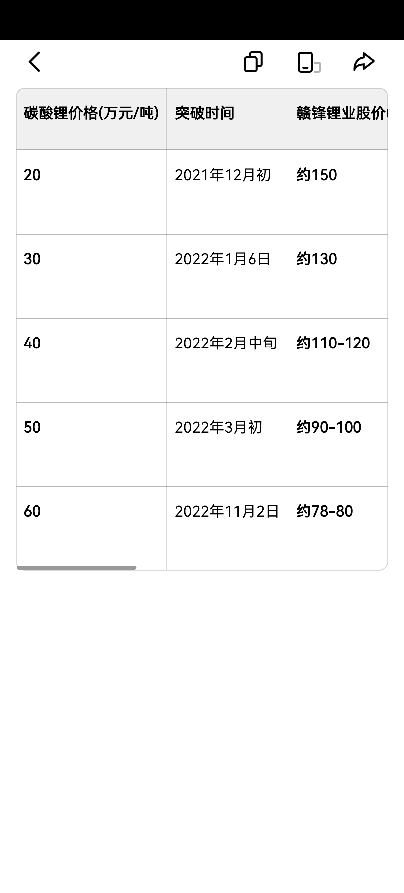Click the 2022年11月2日 date cell
The height and width of the screenshot is (893, 404).
pos(227,511)
